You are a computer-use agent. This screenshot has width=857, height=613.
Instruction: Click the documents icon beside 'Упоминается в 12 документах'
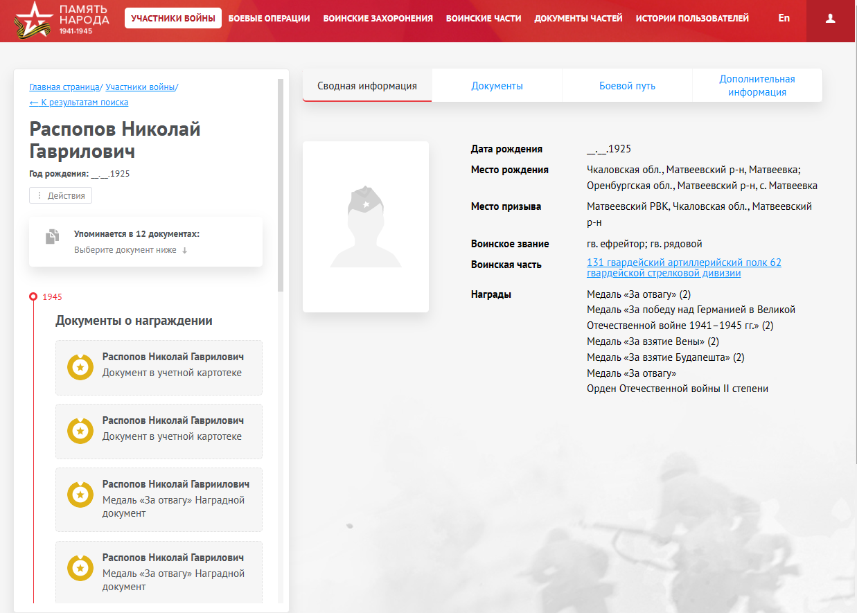pos(52,237)
